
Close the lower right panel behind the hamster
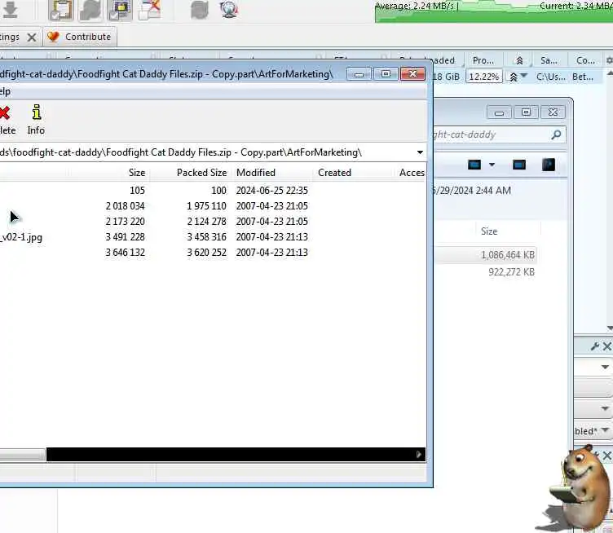coord(607,456)
